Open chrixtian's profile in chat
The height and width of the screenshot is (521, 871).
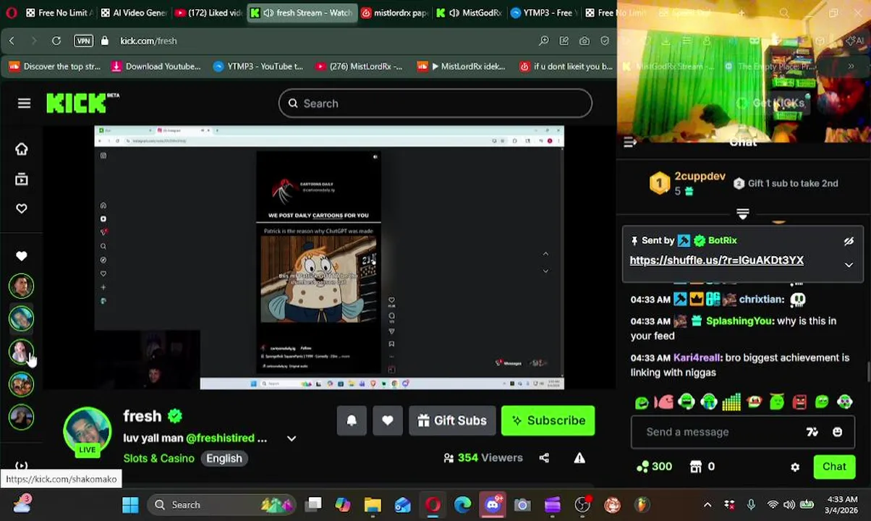pyautogui.click(x=761, y=299)
